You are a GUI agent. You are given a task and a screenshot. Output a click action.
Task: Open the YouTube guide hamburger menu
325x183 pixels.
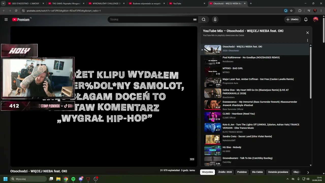pyautogui.click(x=6, y=20)
